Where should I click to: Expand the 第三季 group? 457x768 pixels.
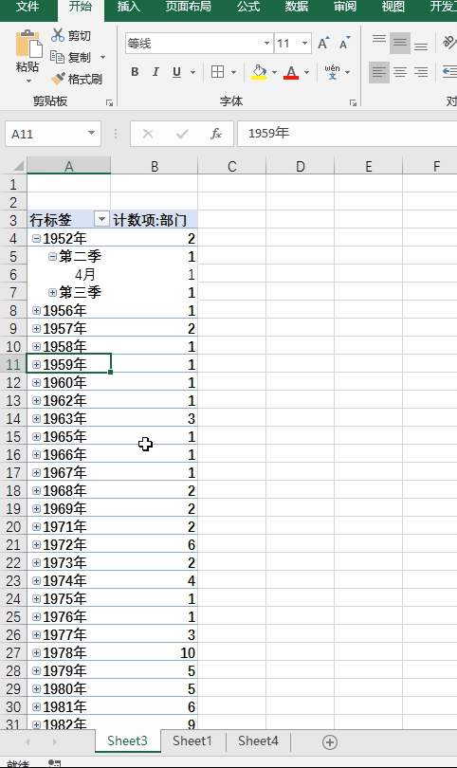[x=52, y=292]
